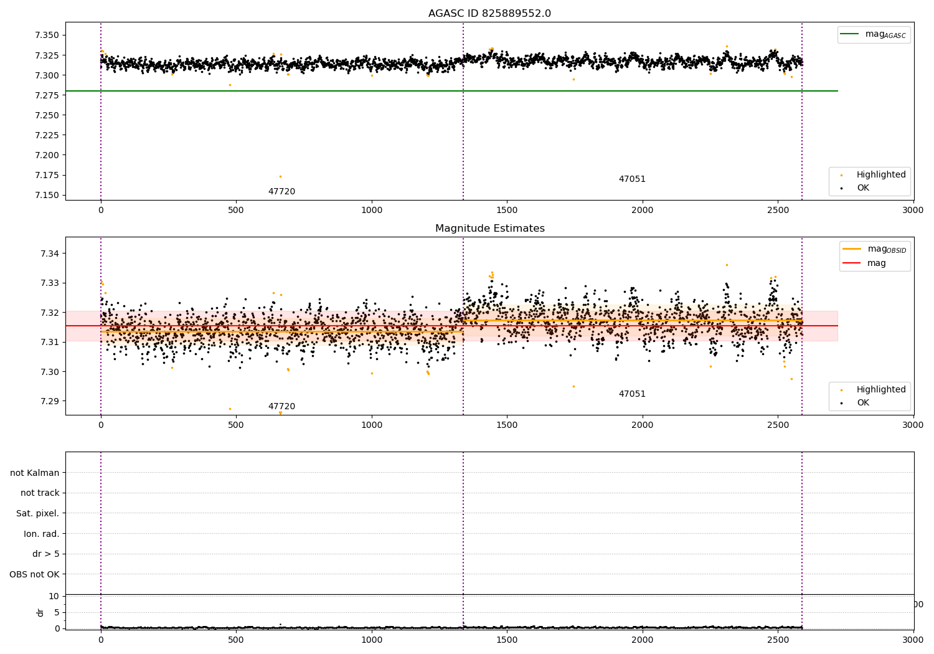Select the mag OBSID legend label
Image resolution: width=934 pixels, height=654 pixels.
[887, 249]
